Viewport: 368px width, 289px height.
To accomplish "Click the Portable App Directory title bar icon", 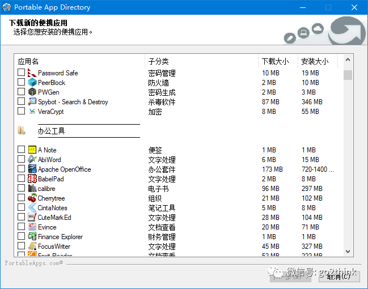I will [x=7, y=7].
